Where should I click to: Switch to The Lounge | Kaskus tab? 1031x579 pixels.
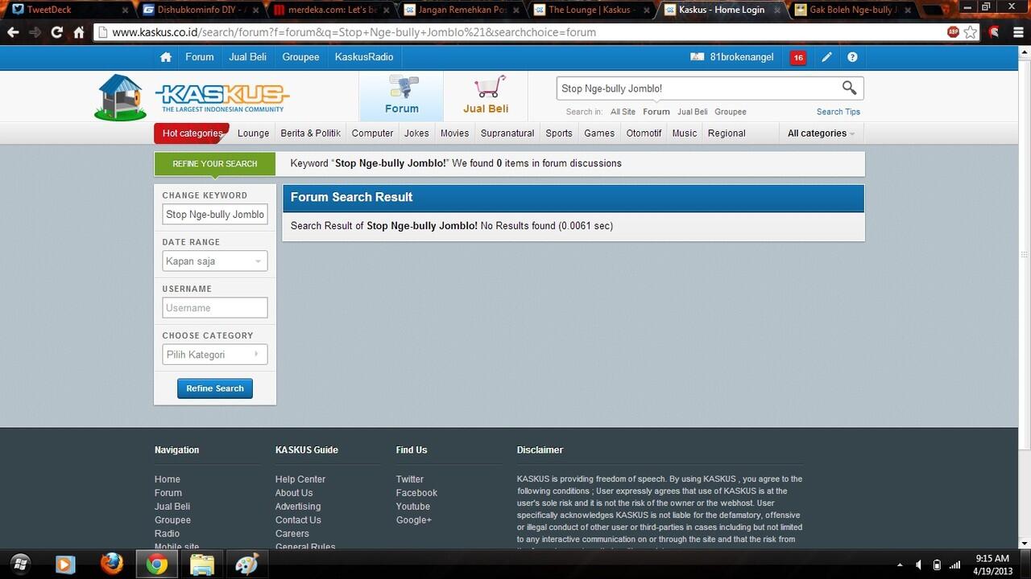[x=591, y=10]
